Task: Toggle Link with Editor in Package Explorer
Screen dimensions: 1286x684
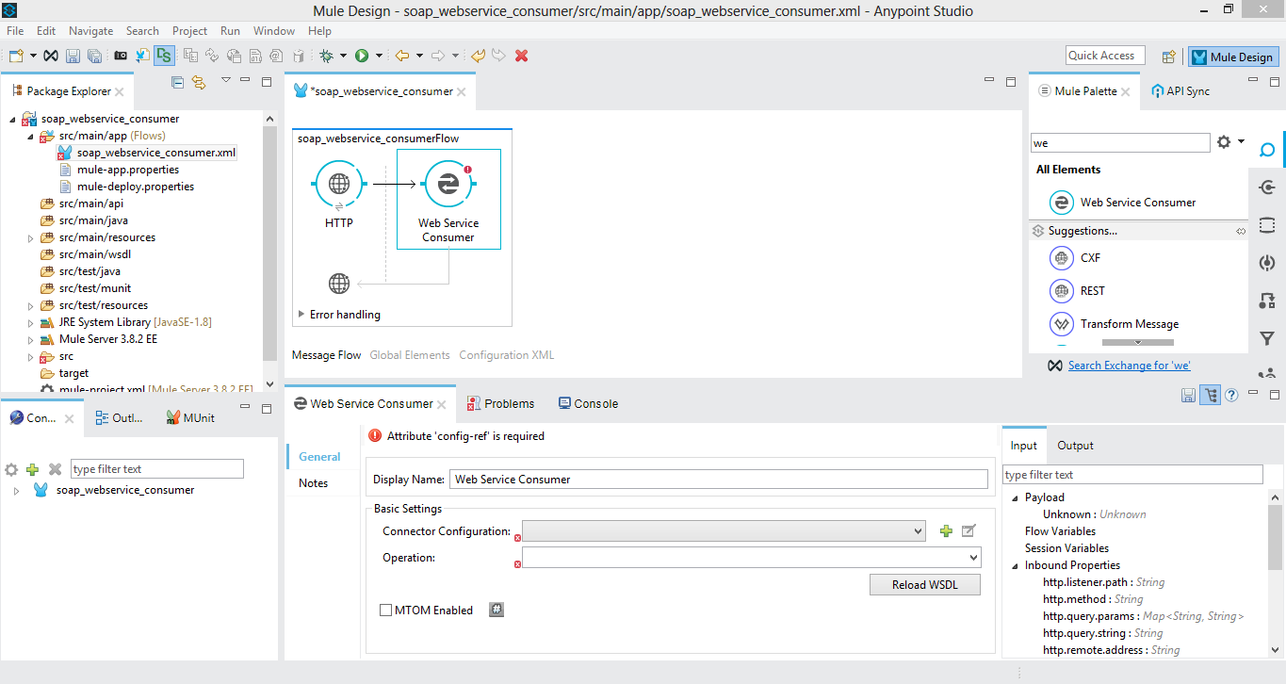Action: point(198,83)
